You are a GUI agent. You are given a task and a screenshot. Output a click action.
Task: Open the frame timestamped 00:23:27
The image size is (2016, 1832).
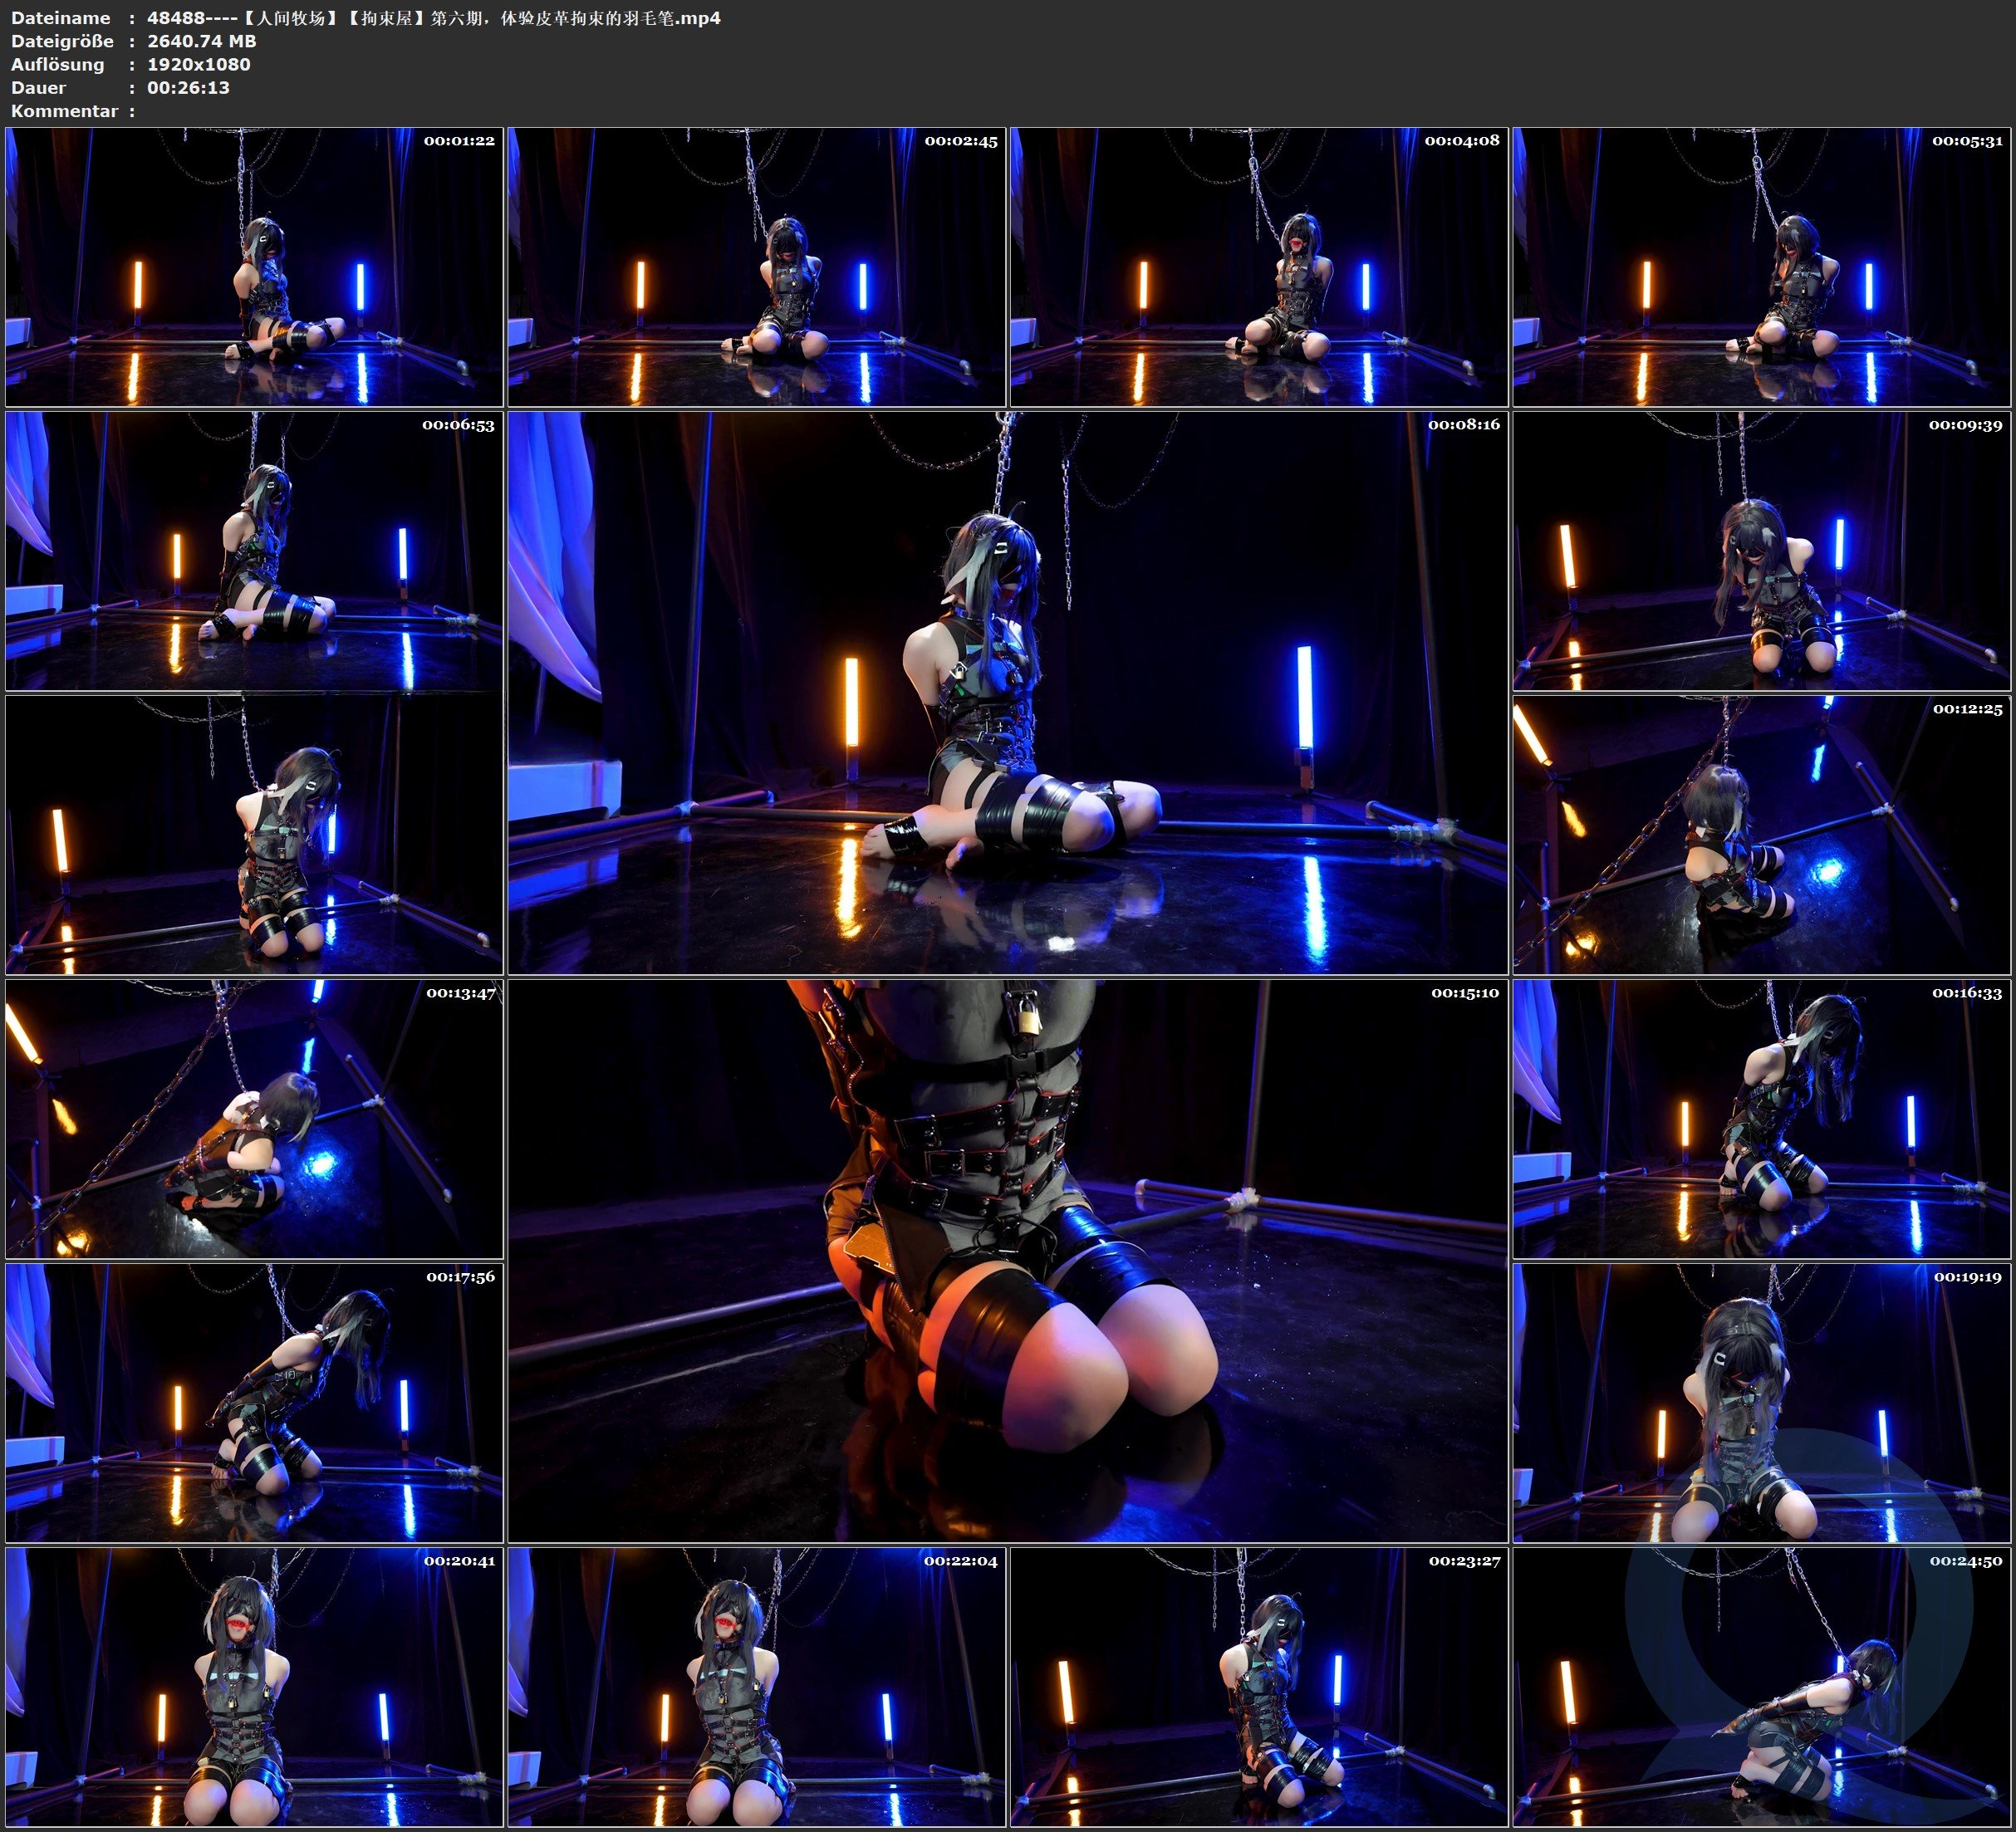[1258, 1686]
